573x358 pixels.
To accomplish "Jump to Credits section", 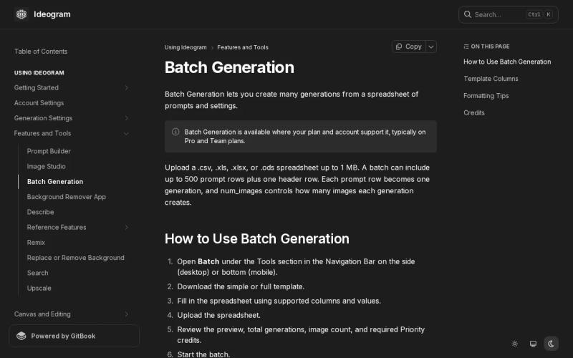I will (x=473, y=113).
